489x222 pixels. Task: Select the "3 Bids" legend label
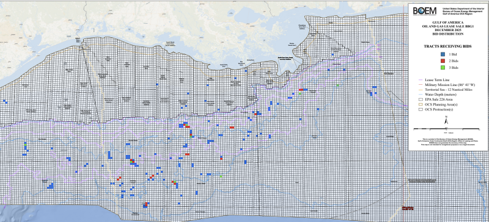tap(454, 68)
